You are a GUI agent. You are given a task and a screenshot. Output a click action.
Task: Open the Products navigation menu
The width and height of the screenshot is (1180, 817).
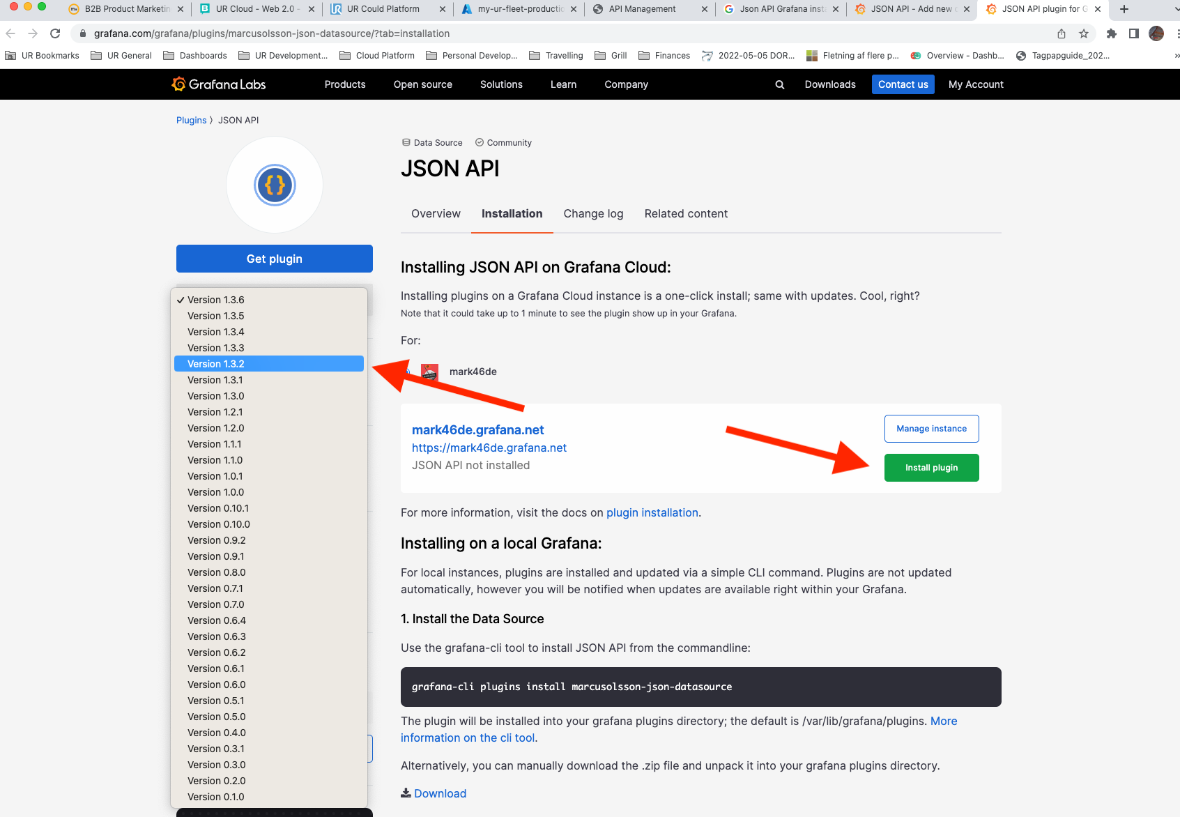click(x=344, y=84)
